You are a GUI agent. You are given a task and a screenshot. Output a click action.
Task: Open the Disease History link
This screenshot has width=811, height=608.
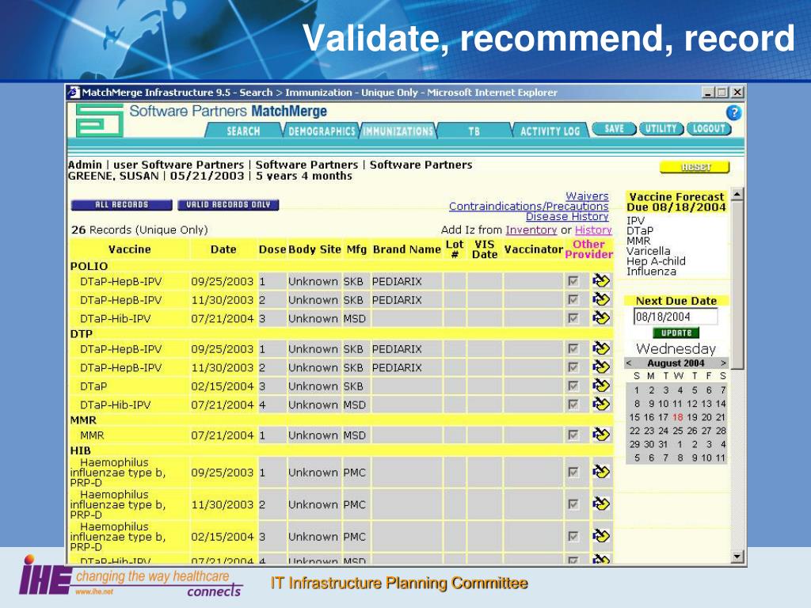point(567,217)
